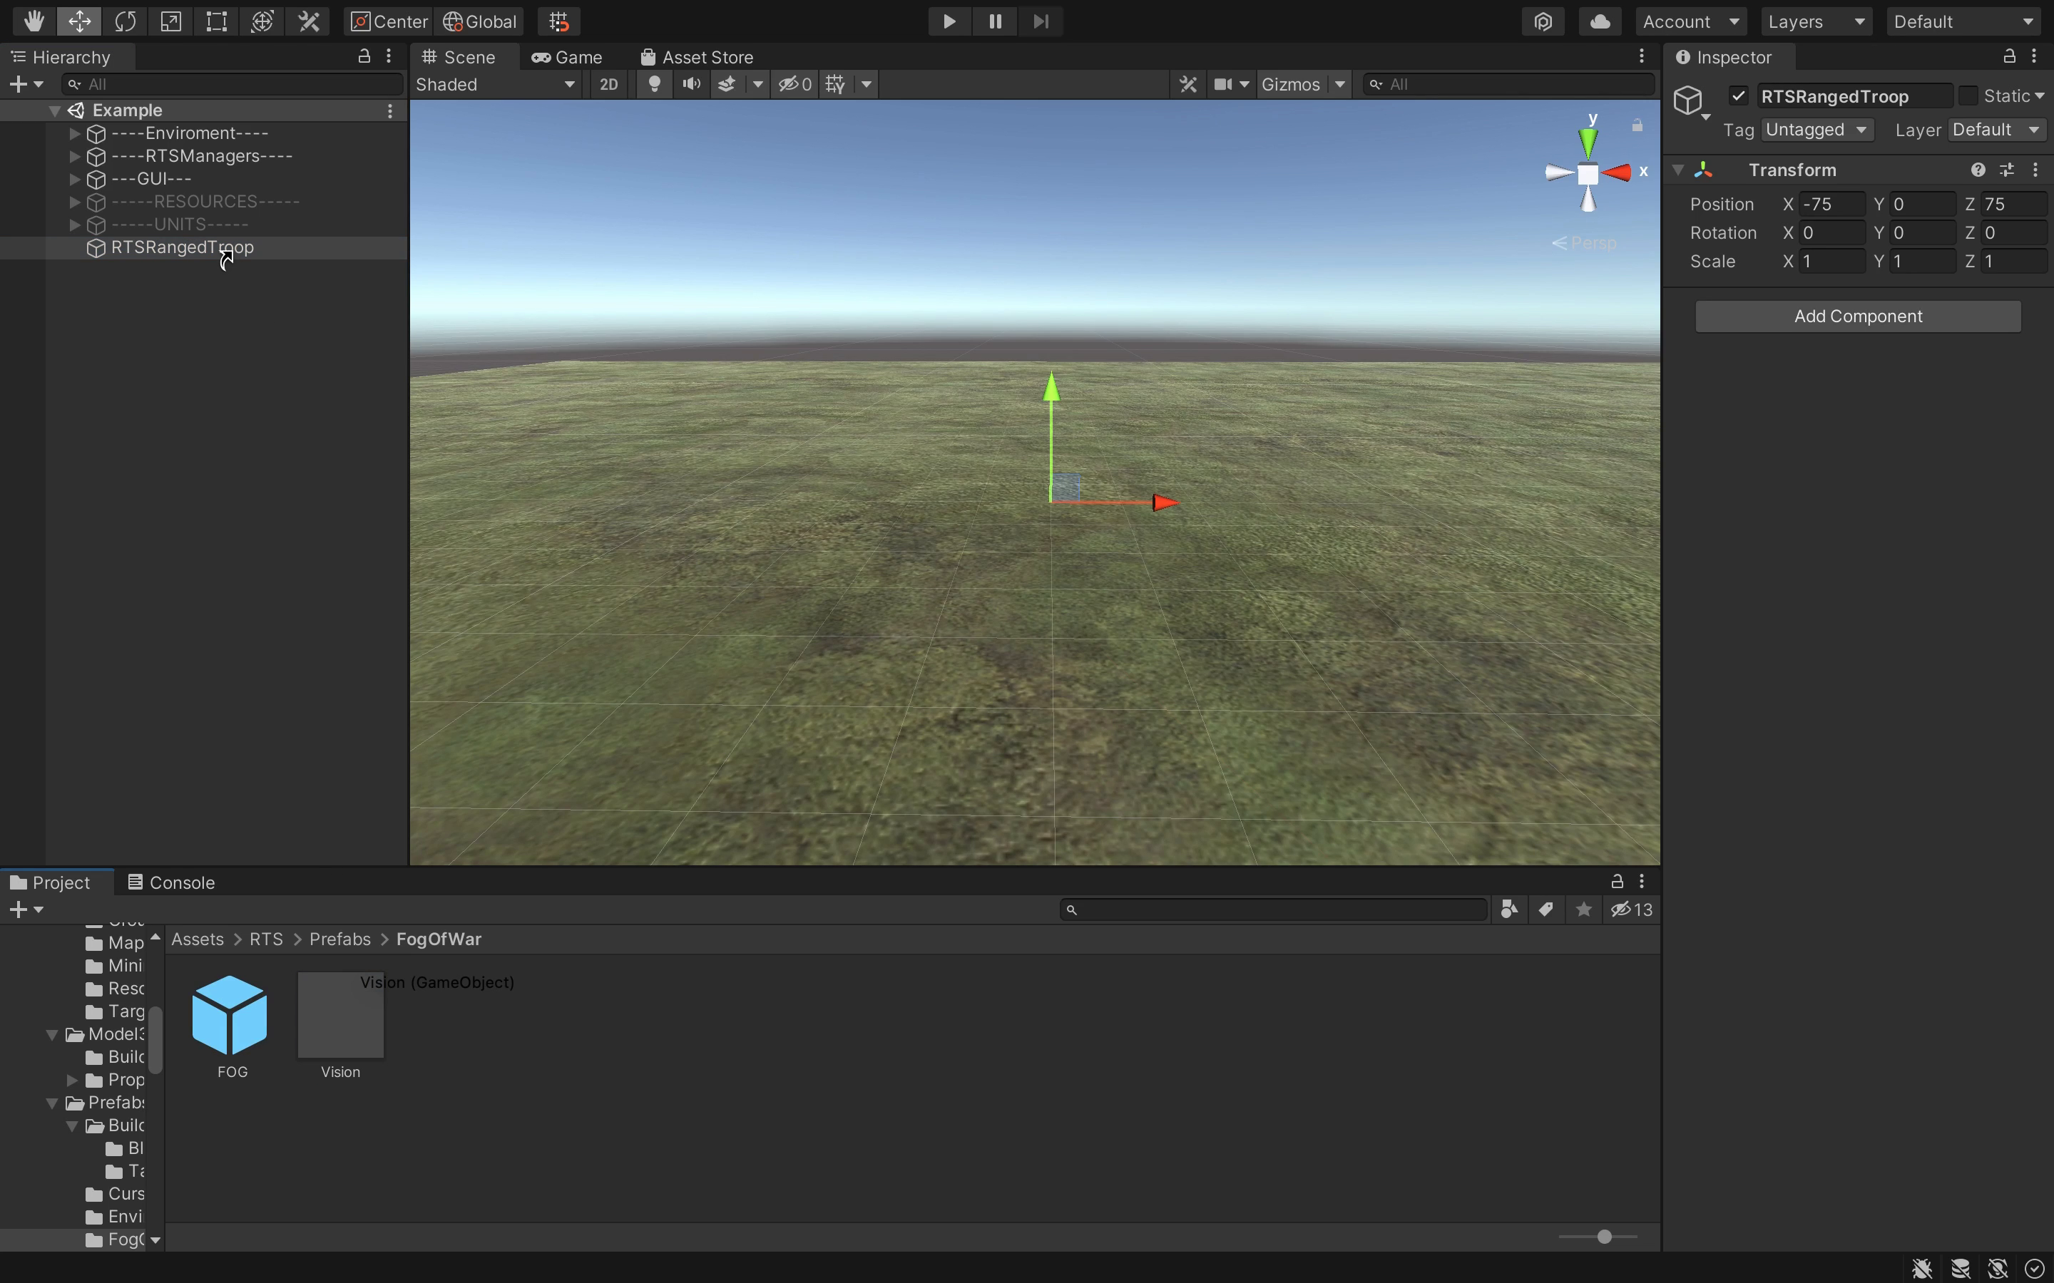This screenshot has height=1283, width=2054.
Task: Switch to the Console tab
Action: point(171,882)
